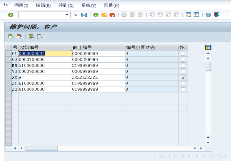Click the 截止编号 column header

(x=98, y=47)
